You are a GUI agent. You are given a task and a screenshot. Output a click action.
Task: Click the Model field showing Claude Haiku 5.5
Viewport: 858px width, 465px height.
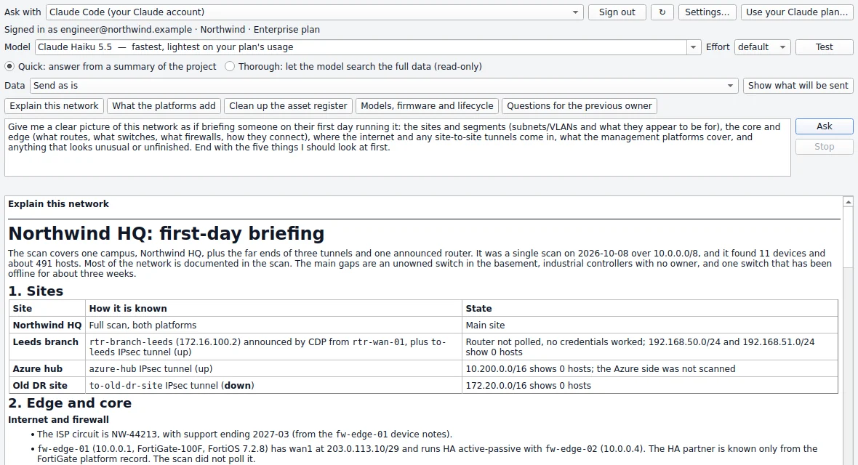pos(361,47)
